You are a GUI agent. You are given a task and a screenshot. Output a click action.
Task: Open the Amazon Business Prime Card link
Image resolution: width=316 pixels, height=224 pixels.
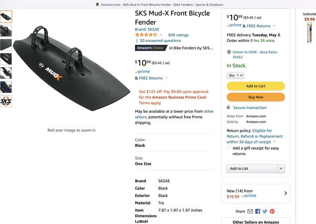177,97
